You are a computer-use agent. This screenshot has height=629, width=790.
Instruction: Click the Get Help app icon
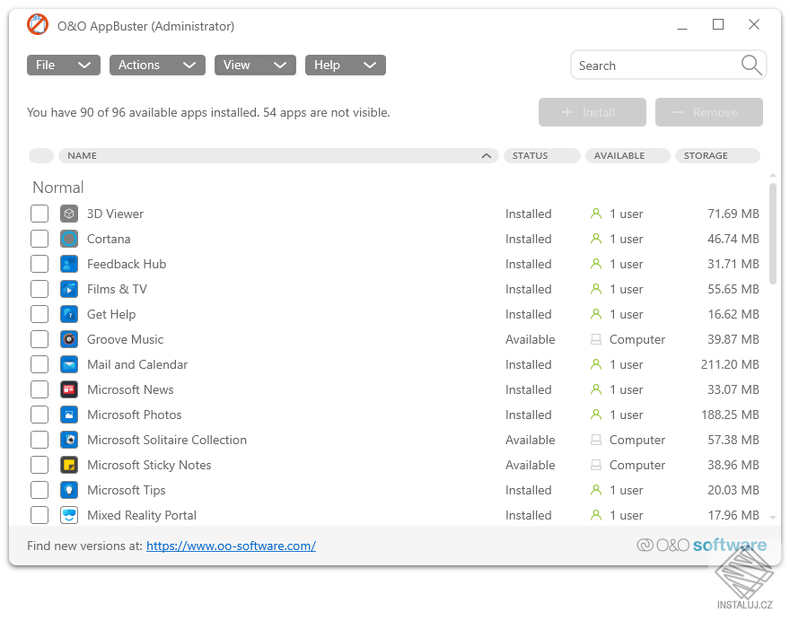click(x=69, y=314)
